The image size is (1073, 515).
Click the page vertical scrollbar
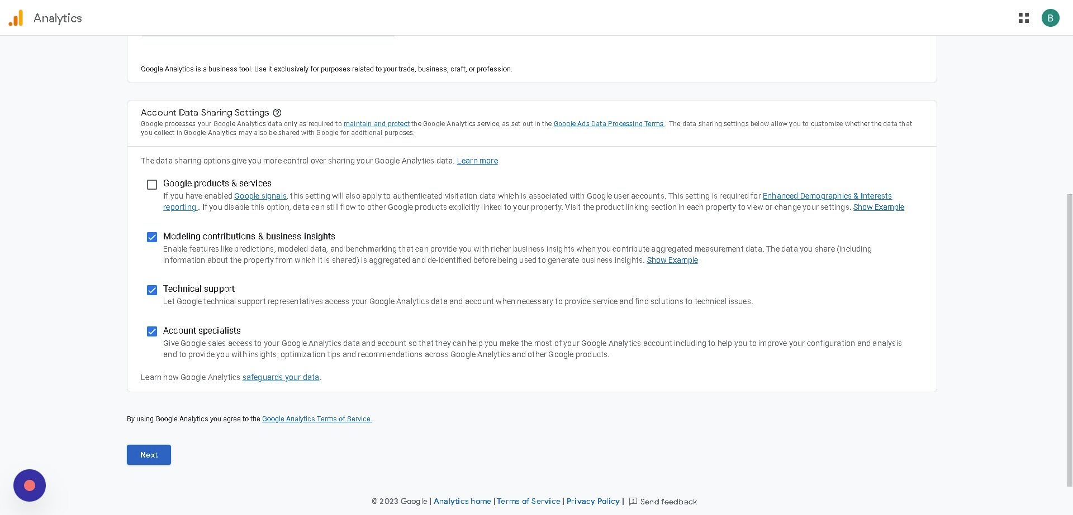(x=1070, y=340)
